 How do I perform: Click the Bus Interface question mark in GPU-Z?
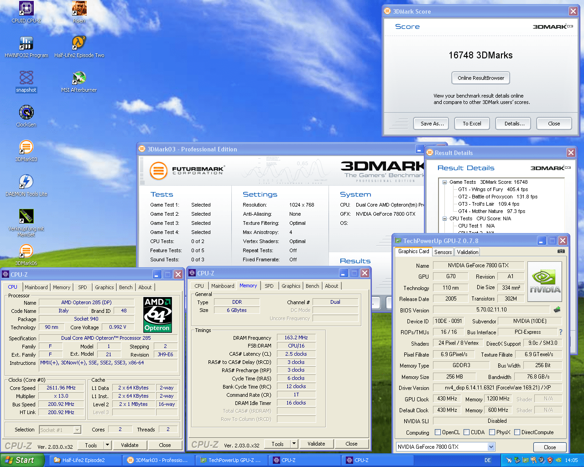(561, 332)
